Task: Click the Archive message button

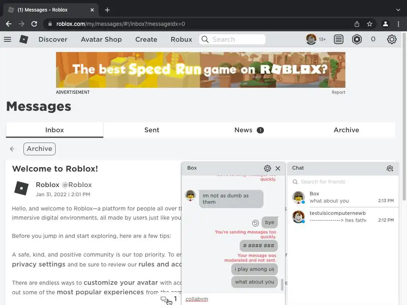Action: pos(39,149)
